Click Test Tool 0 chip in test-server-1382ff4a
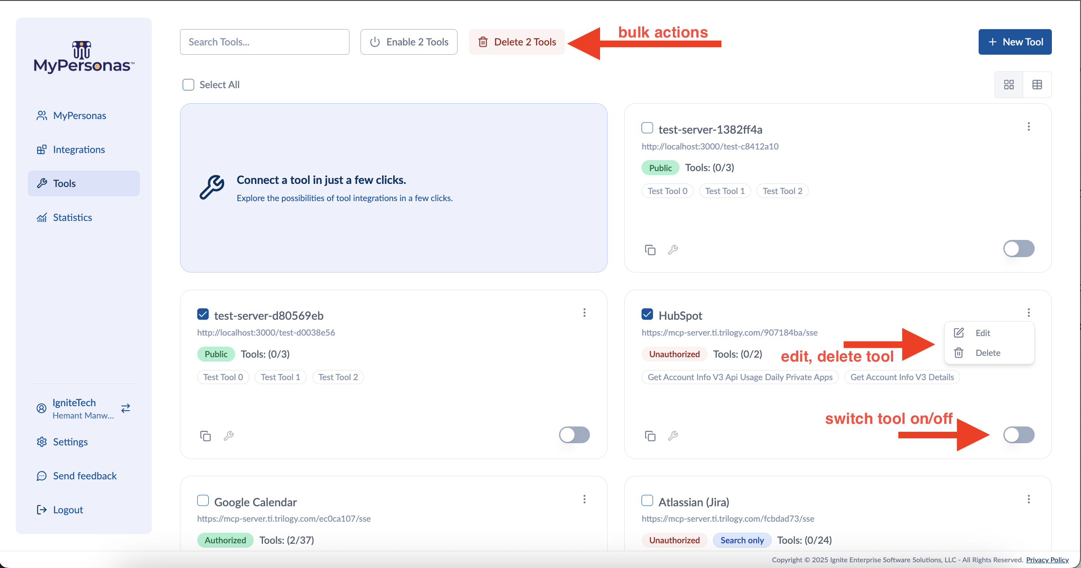The image size is (1081, 568). tap(668, 191)
